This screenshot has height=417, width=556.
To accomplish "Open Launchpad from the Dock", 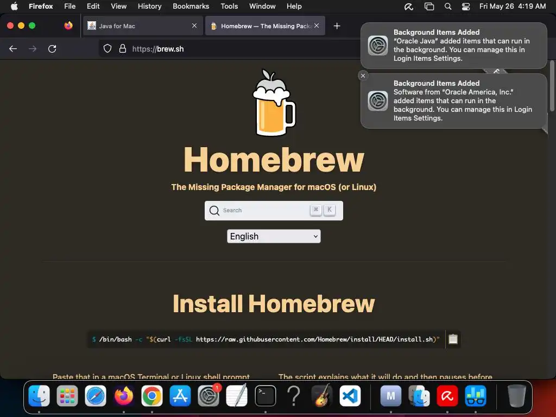I will tap(67, 396).
